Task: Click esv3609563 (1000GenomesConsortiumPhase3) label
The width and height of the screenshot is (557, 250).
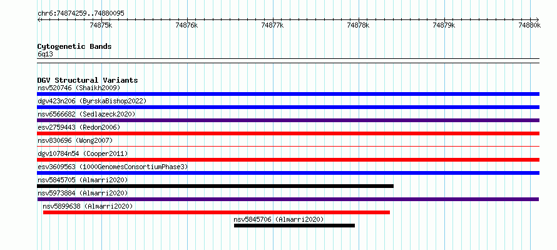Action: 113,167
